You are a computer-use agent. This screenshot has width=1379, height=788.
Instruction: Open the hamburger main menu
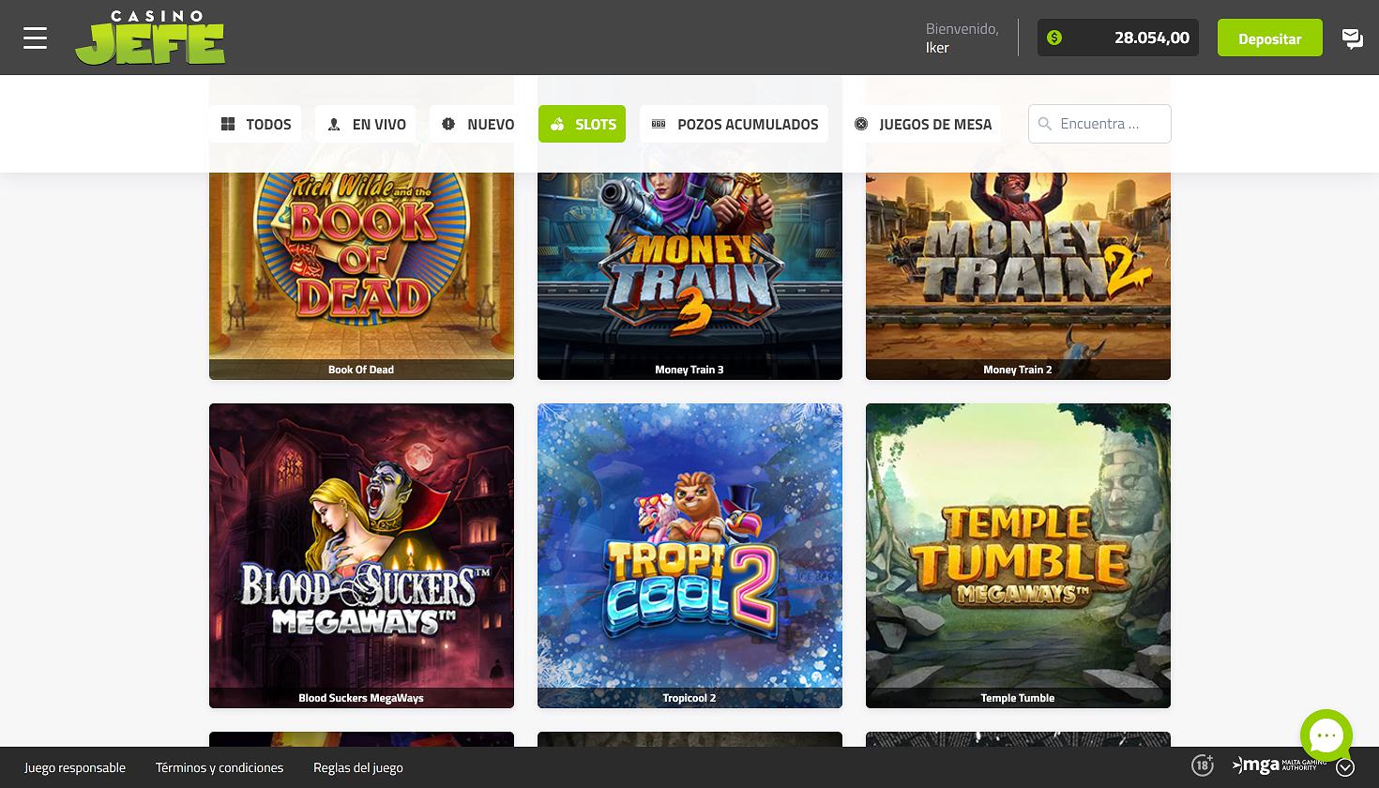[35, 38]
